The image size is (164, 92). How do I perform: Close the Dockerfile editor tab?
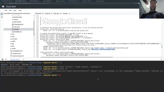click(43, 14)
